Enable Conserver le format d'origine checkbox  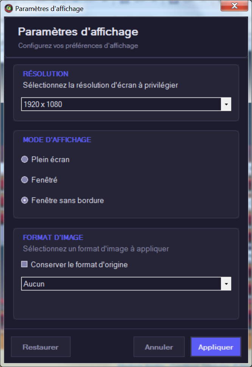pos(24,264)
